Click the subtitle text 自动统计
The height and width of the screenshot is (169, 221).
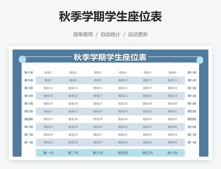[110, 34]
